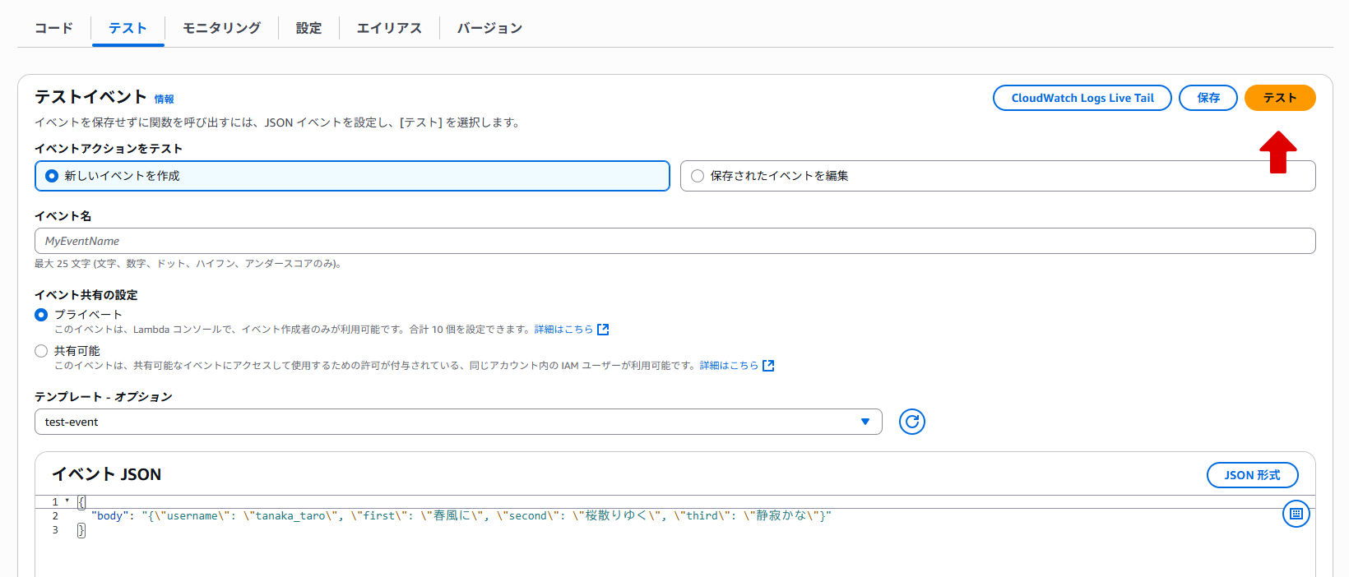Click the JSON 形式 button
Image resolution: width=1349 pixels, height=577 pixels.
1252,475
